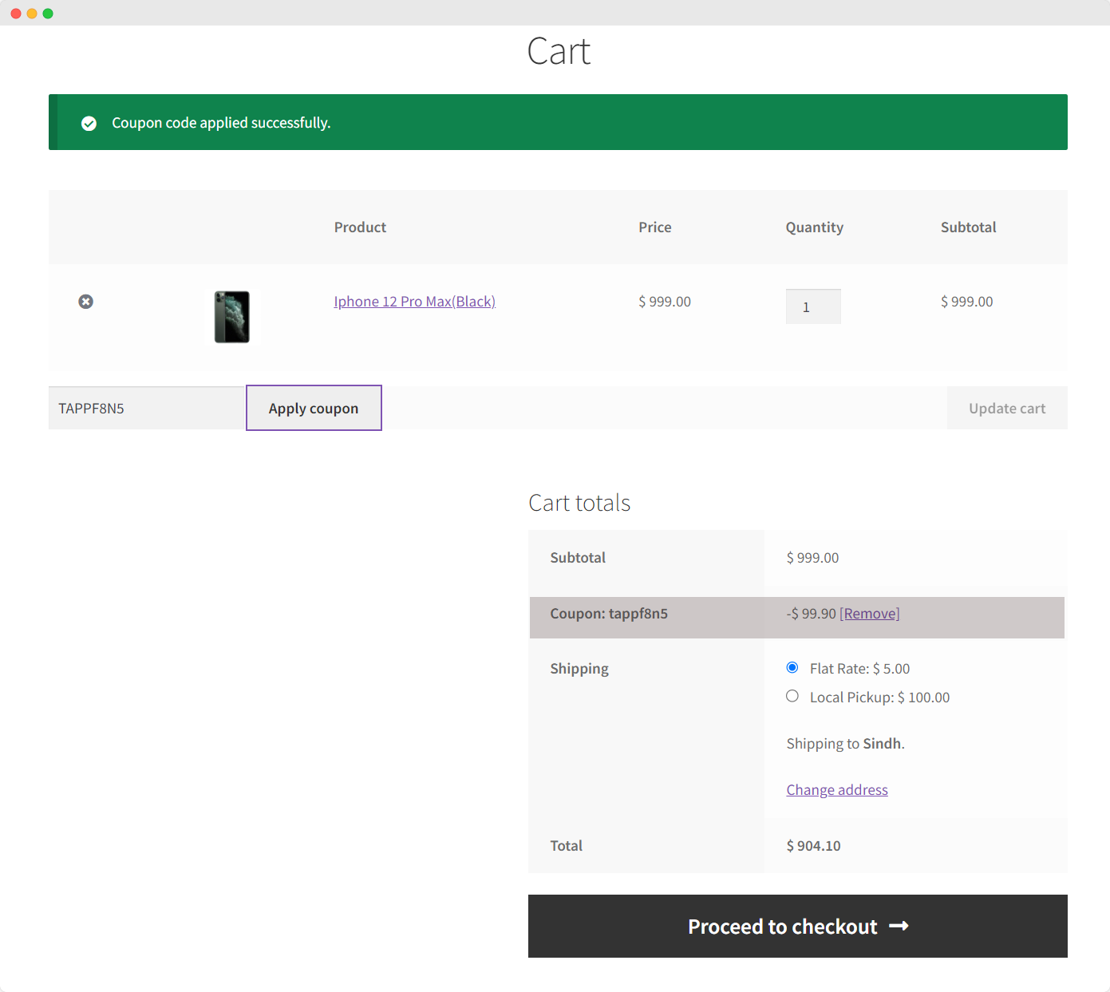
Task: Open the iPhone product thumbnail image
Action: coord(232,317)
